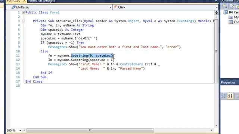Click the line 'Dim spaceLoc As Integer'
239x134 pixels.
click(62, 30)
